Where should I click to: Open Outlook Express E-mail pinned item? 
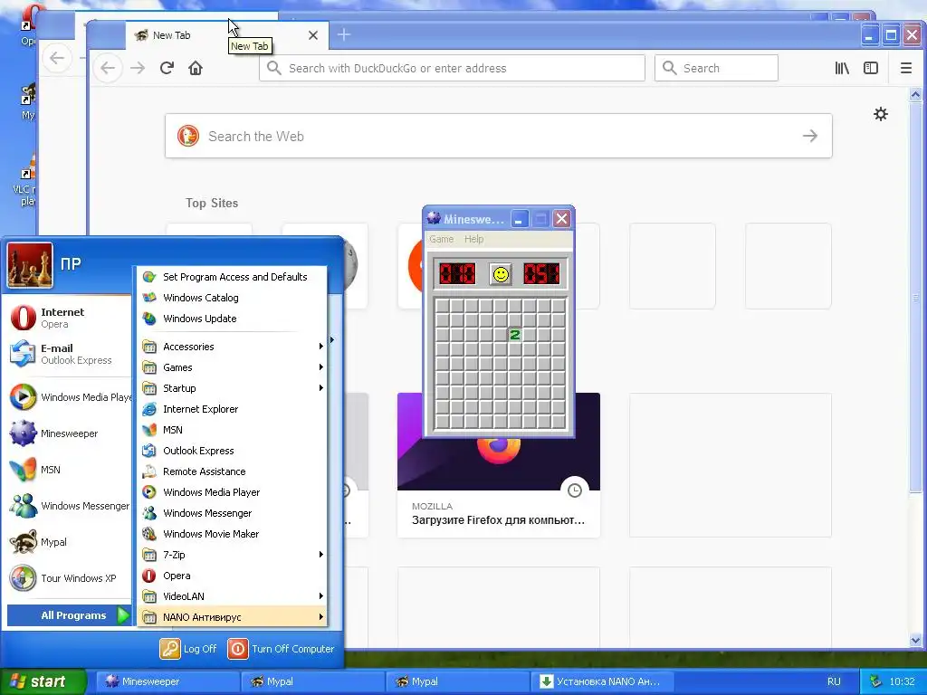click(67, 354)
